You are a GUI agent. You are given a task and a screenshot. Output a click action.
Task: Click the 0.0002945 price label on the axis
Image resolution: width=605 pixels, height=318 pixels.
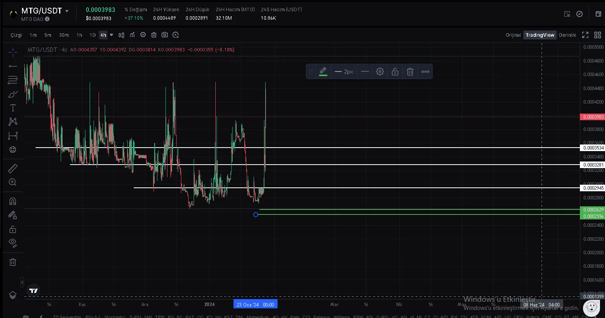coord(593,188)
